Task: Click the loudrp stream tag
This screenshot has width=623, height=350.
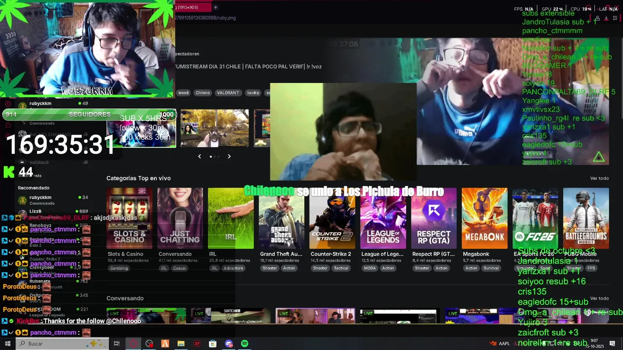Action: tap(253, 92)
